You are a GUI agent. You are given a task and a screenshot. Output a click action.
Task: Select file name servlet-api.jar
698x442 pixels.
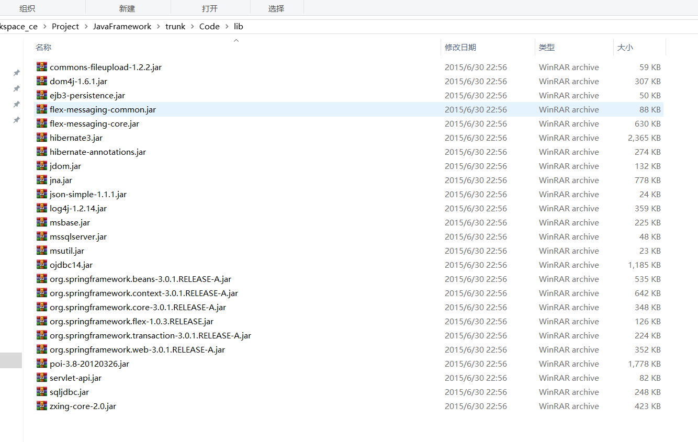[x=76, y=378]
